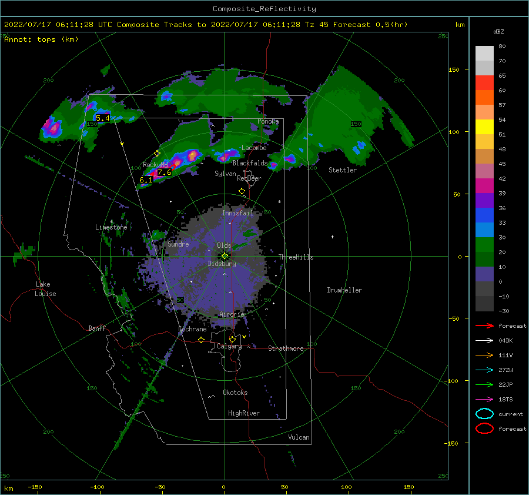This screenshot has height=495, width=529.
Task: Click the HighRiver label
Action: click(x=244, y=413)
